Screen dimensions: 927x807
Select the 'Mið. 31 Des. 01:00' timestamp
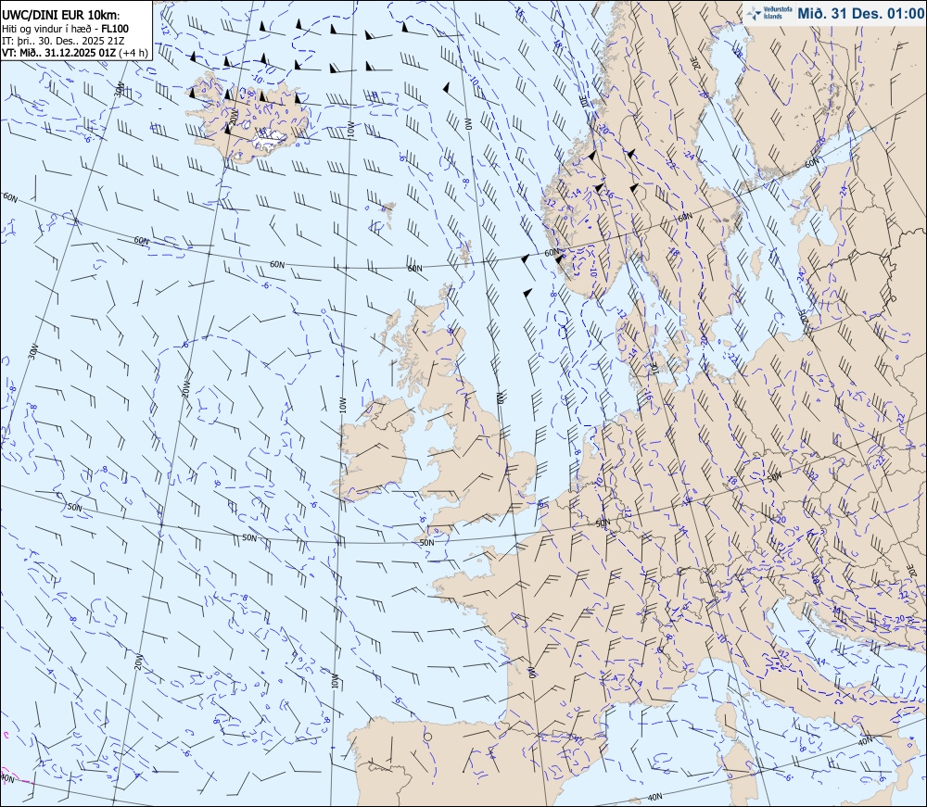pyautogui.click(x=860, y=14)
